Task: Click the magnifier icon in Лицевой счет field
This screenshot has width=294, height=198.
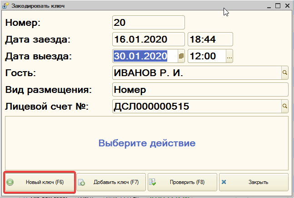Action: [285, 106]
